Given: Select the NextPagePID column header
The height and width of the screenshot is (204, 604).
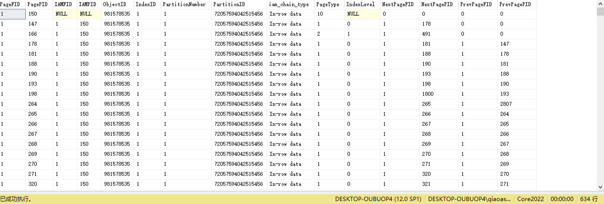Looking at the screenshot, I should [x=439, y=4].
